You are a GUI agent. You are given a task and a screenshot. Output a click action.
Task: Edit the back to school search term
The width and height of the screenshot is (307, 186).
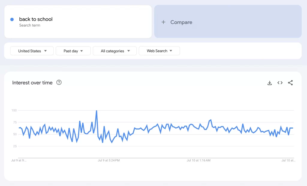click(x=78, y=22)
